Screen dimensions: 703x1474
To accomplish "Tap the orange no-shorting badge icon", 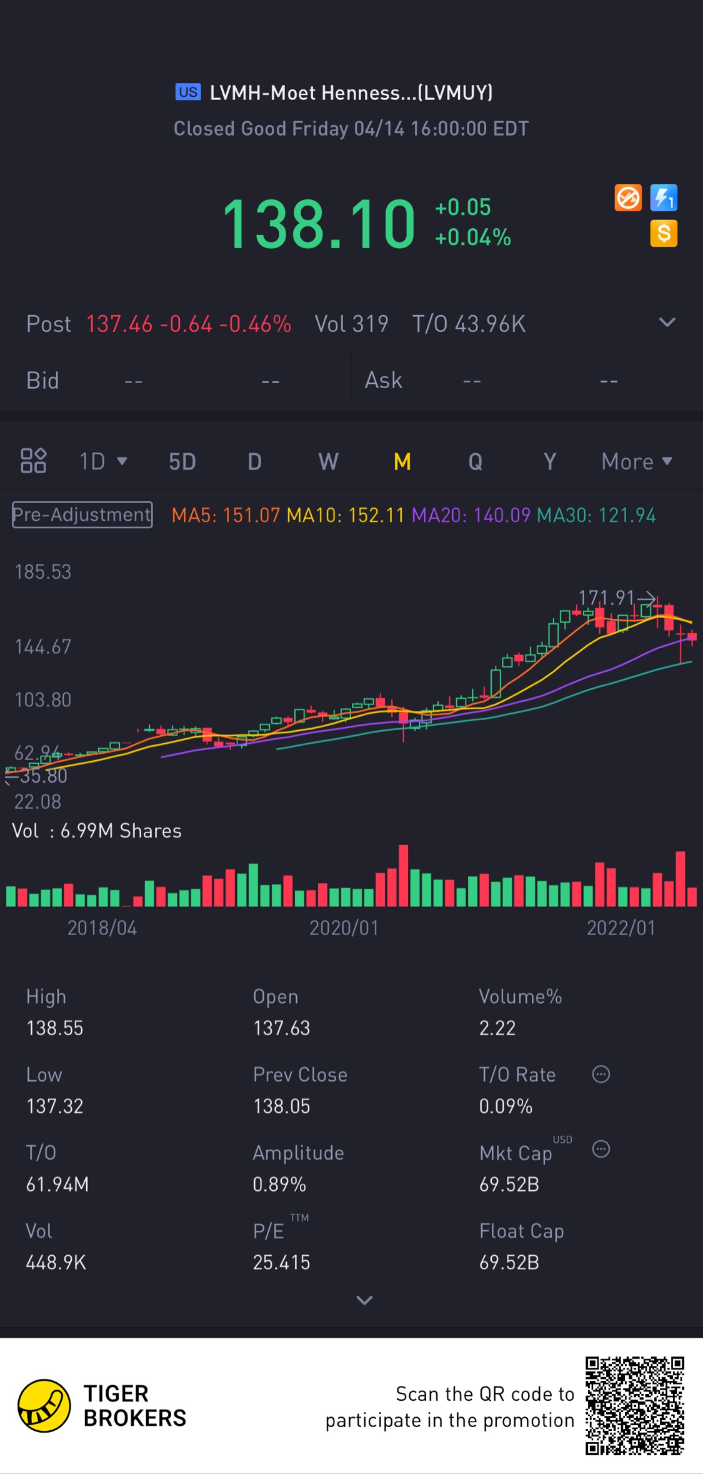I will (x=628, y=198).
